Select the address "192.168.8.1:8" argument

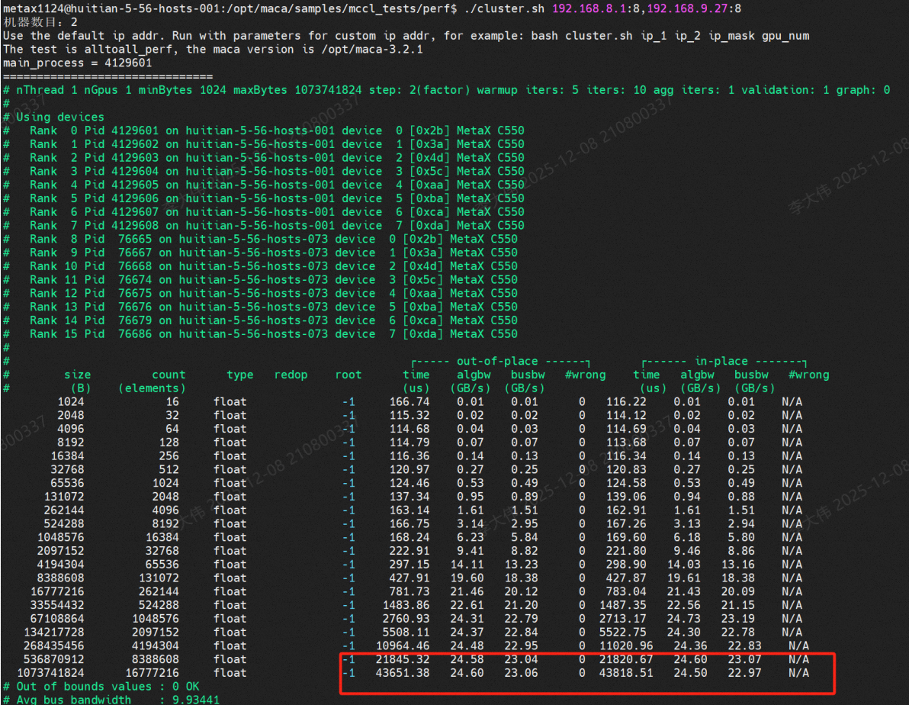click(x=596, y=8)
